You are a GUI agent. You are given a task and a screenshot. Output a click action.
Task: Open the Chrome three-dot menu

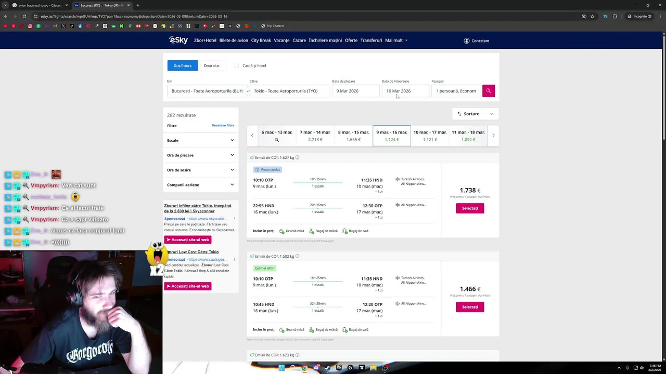point(659,16)
